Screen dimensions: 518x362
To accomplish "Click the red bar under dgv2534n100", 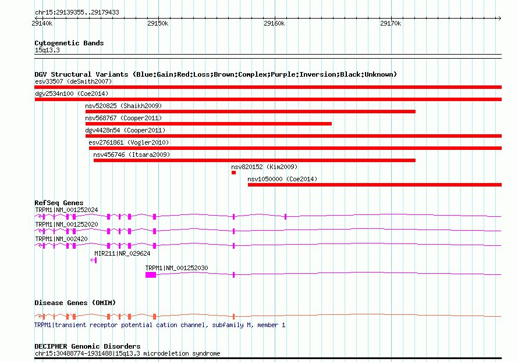I will pyautogui.click(x=268, y=99).
